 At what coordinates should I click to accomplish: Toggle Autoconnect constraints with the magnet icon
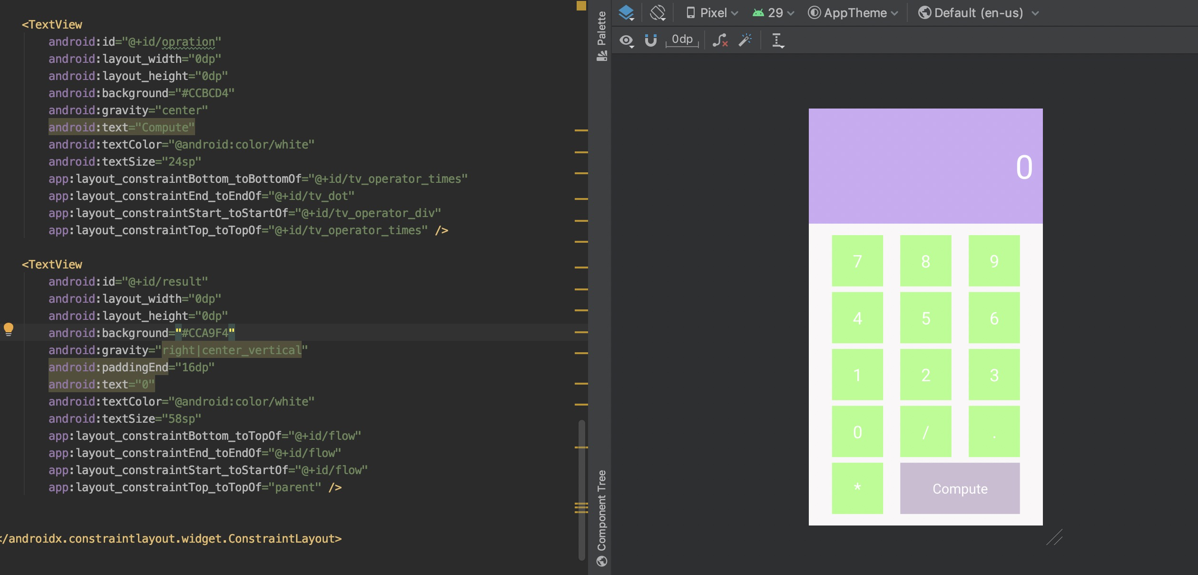coord(651,40)
